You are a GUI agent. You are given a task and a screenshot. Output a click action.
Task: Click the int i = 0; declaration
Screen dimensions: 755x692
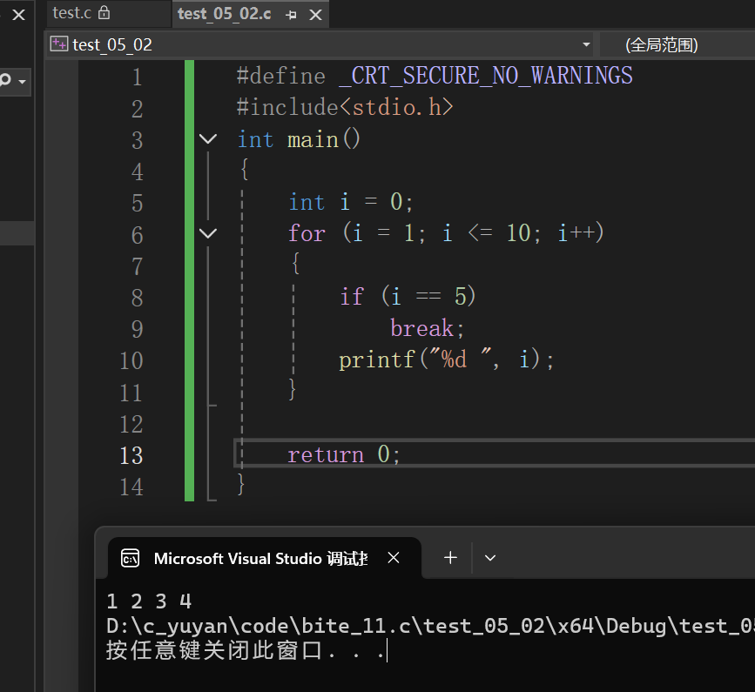[351, 202]
